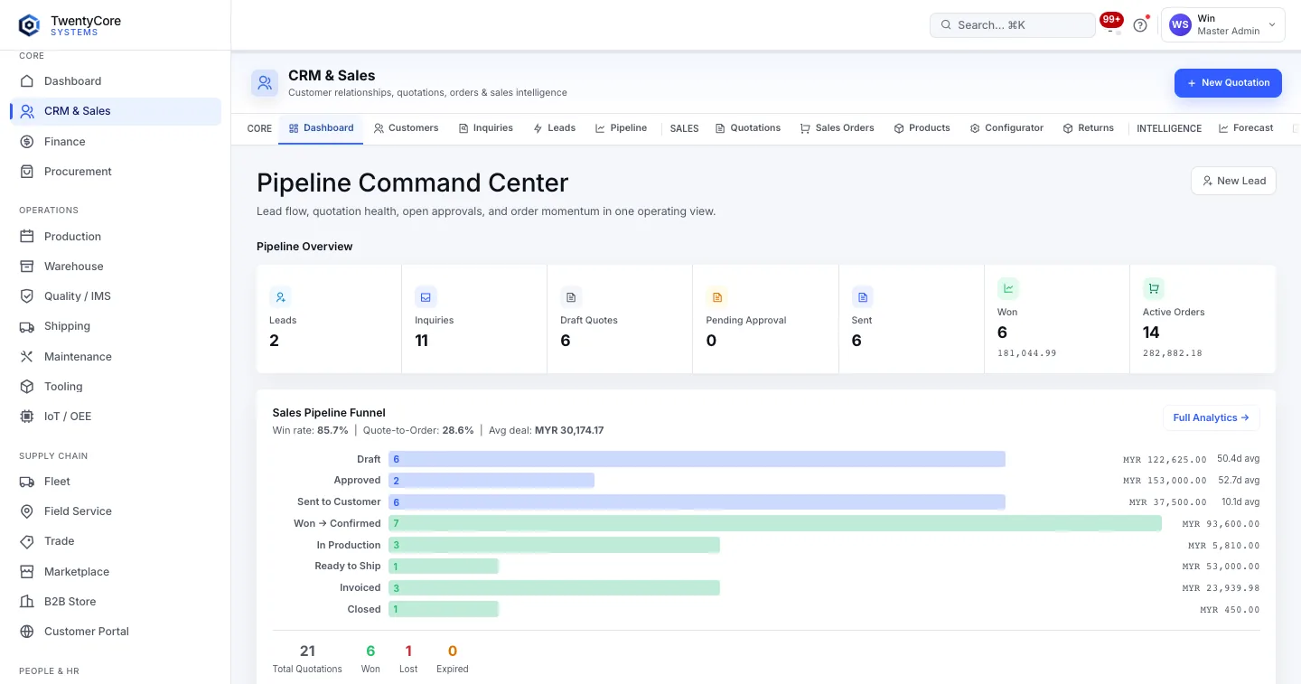Open the Sales Orders tab
Viewport: 1301px width, 684px height.
(x=838, y=128)
